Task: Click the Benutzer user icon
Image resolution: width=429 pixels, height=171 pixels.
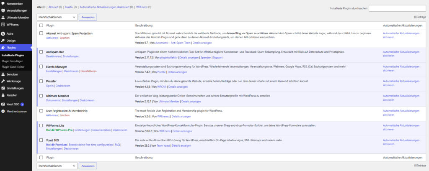Action: click(3, 74)
